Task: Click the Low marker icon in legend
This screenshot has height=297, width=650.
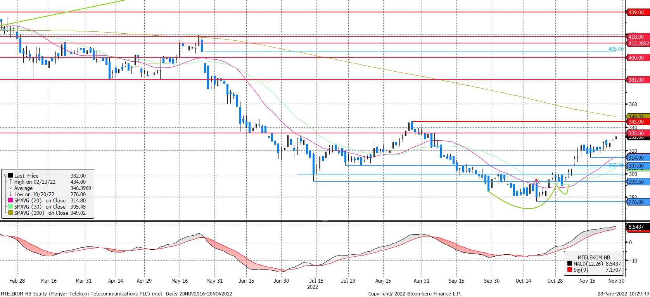Action: coord(10,194)
